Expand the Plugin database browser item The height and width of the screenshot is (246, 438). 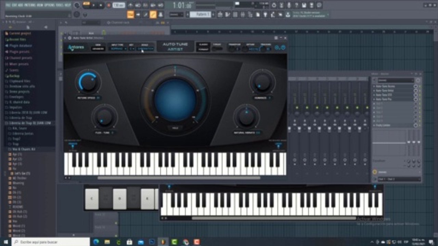pyautogui.click(x=21, y=46)
